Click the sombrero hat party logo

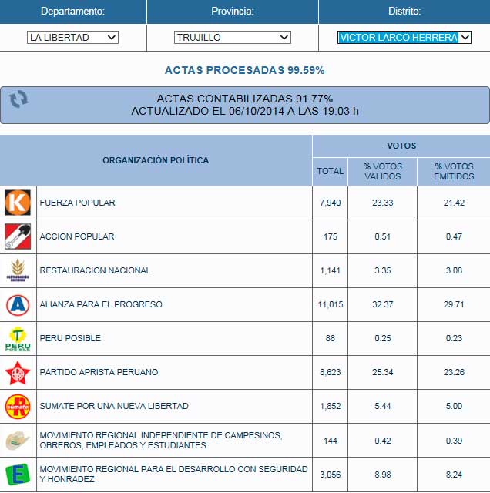[x=17, y=440]
